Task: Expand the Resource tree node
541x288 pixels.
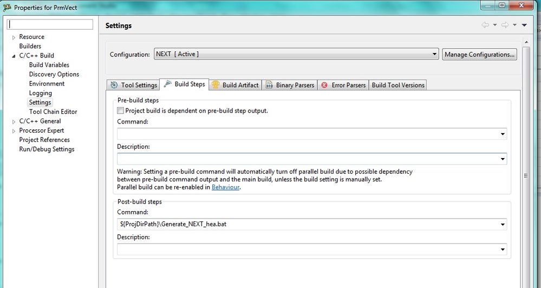Action: point(14,37)
